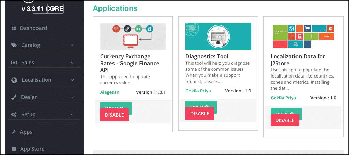
Task: Click the Alagesan author link
Action: click(x=110, y=92)
